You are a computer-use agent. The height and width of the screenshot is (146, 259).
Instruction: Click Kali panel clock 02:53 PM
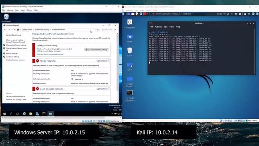(x=221, y=14)
